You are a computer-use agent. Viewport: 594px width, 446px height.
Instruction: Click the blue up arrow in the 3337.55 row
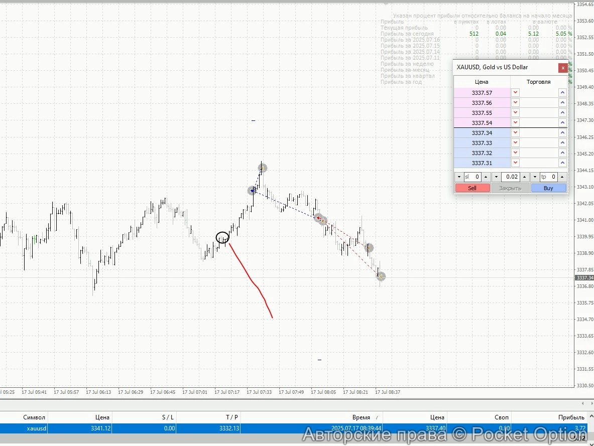pos(562,113)
